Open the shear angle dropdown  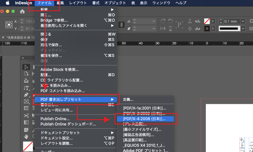[x=154, y=29]
